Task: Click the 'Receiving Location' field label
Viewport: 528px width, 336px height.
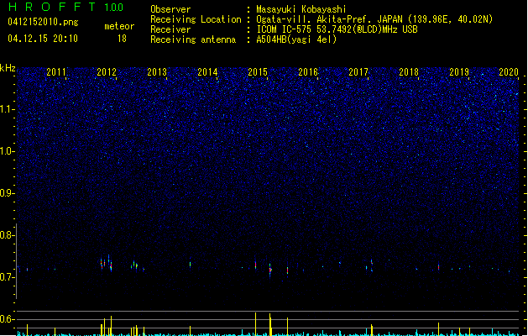Action: click(196, 19)
